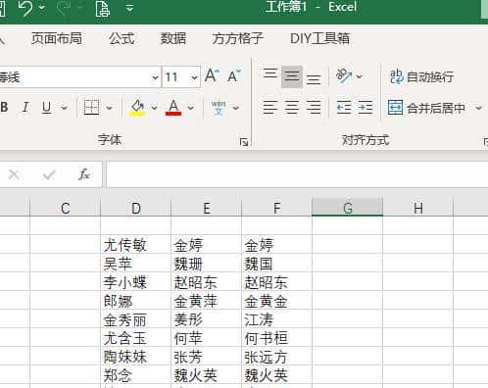Set top vertical alignment

click(x=270, y=73)
